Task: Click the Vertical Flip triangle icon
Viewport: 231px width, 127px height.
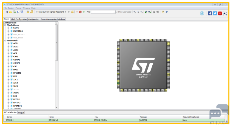Action: click(x=154, y=12)
